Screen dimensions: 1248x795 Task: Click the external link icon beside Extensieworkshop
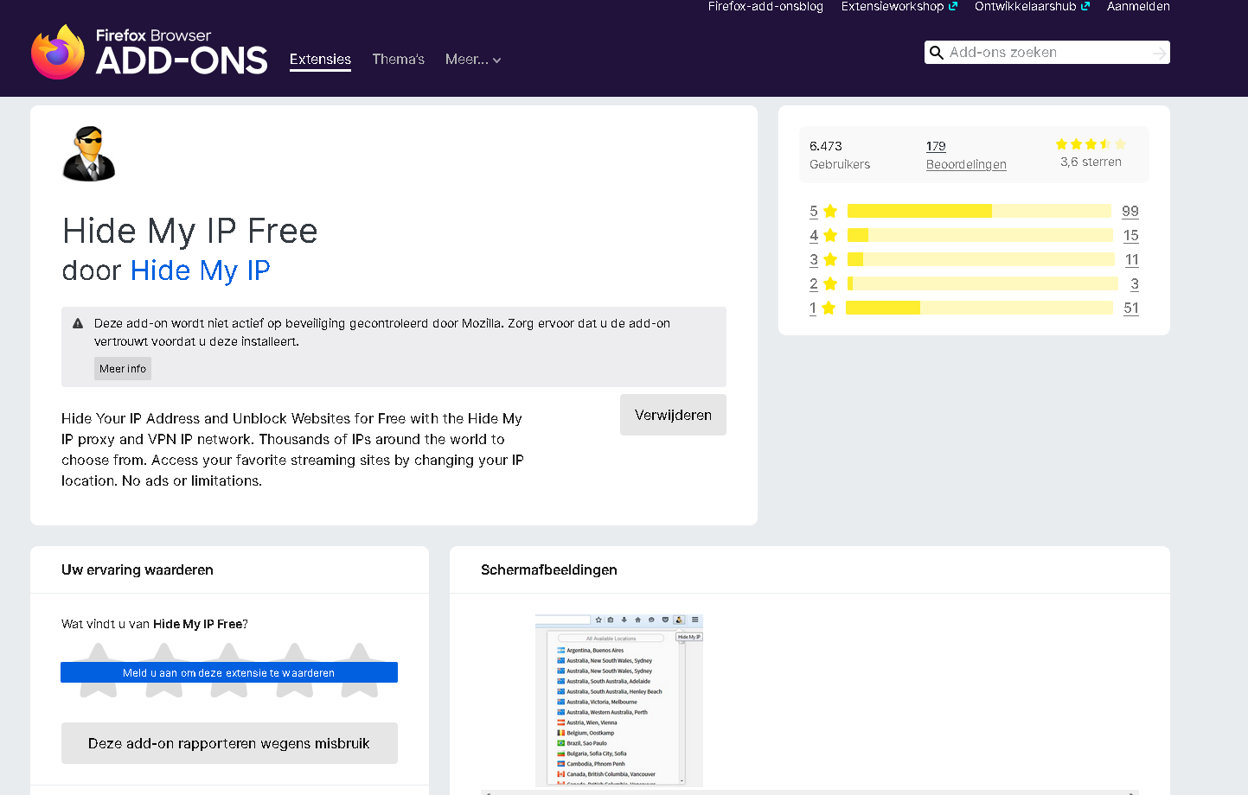pyautogui.click(x=953, y=6)
